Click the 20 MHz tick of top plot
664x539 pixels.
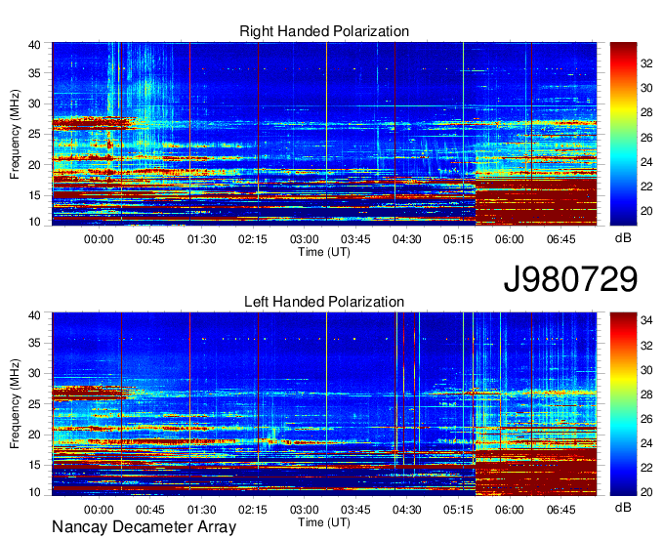pyautogui.click(x=34, y=165)
